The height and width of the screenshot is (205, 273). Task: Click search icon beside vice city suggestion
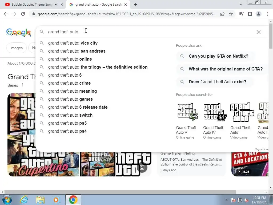[42, 43]
